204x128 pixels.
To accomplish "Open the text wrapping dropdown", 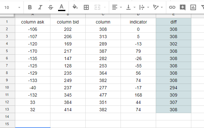I will (143, 7).
